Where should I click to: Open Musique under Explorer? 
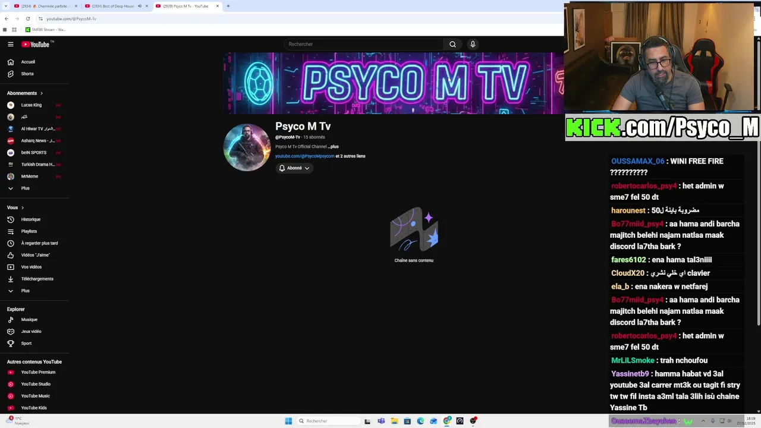point(29,320)
